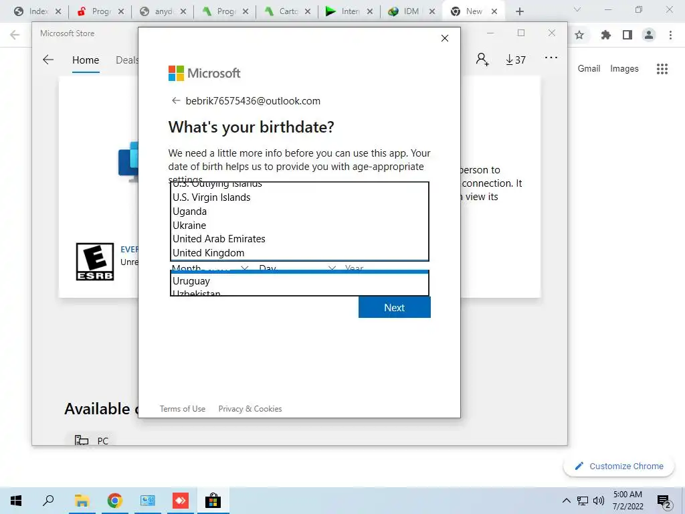Open AnyDesk from taskbar
Viewport: 685px width, 514px height.
point(180,501)
